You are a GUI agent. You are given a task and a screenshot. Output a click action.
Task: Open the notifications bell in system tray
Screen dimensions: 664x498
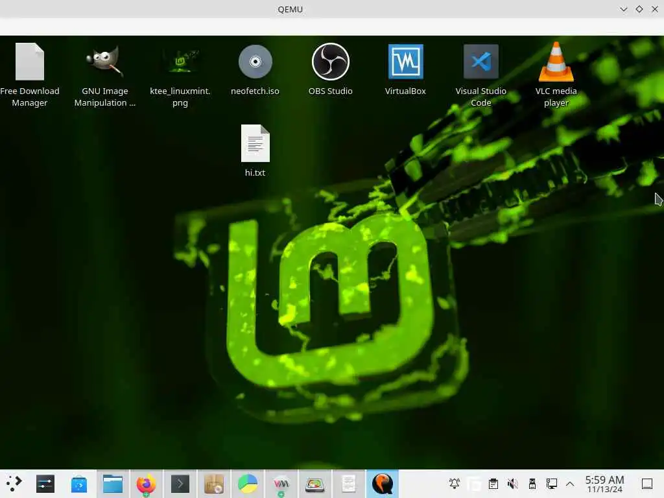coord(455,484)
